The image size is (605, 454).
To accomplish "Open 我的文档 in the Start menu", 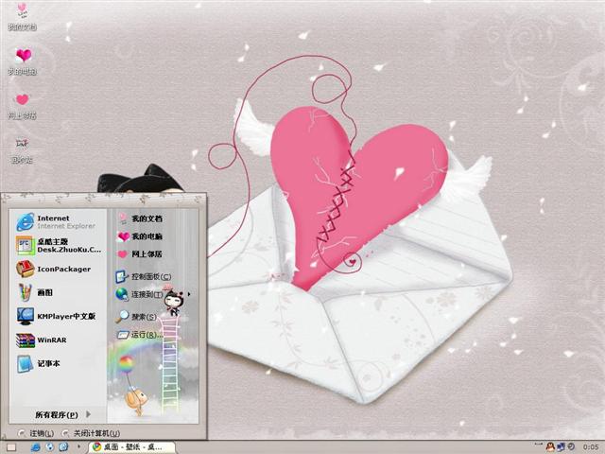I will point(140,218).
